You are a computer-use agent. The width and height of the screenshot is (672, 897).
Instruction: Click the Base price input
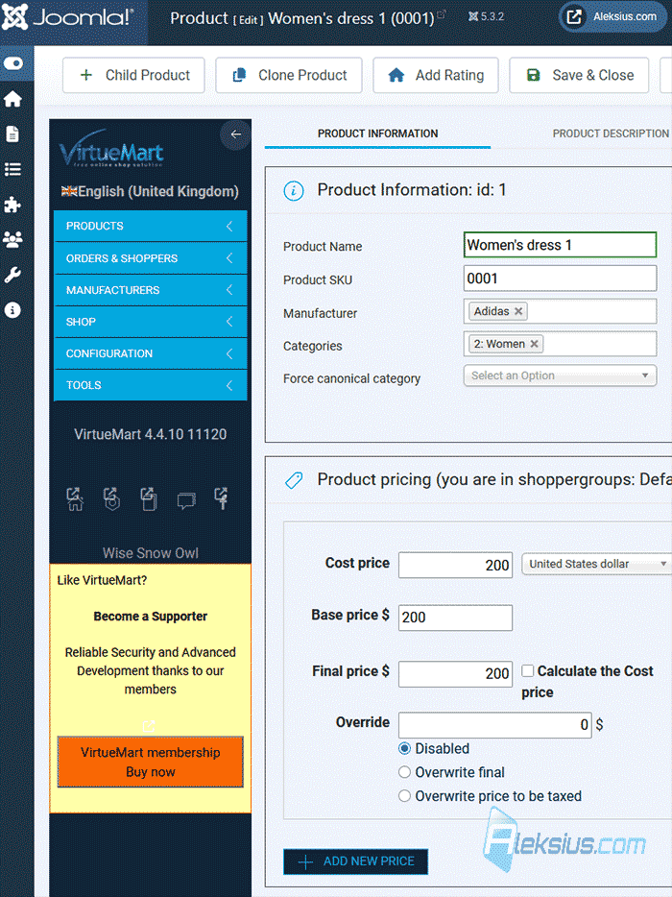455,618
